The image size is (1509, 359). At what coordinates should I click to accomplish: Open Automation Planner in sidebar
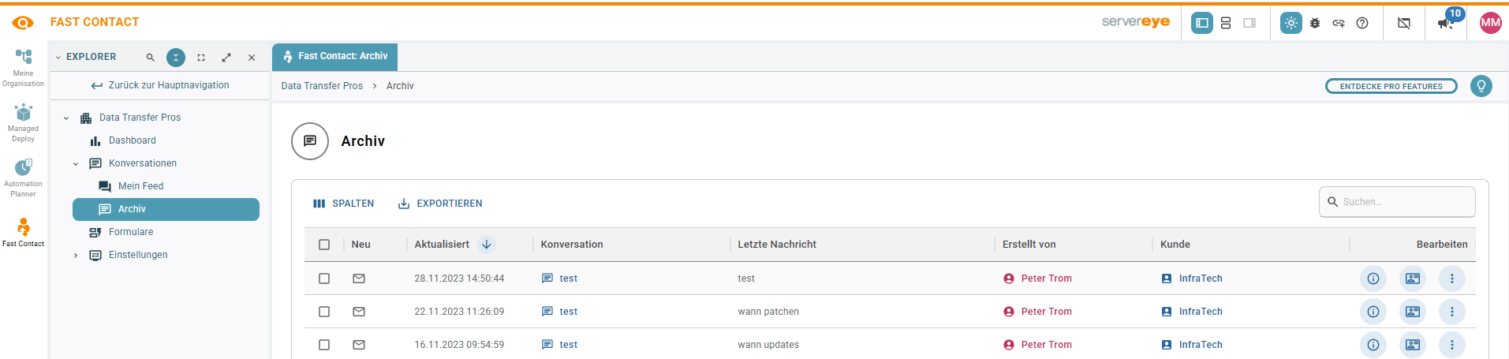click(23, 178)
